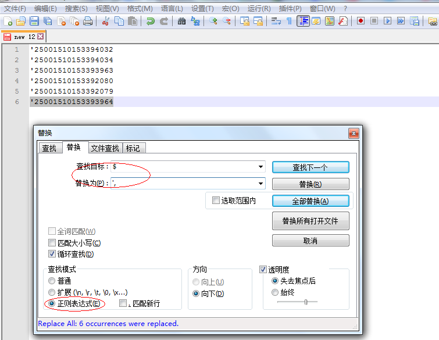Switch to 文件查找 tab

[105, 148]
